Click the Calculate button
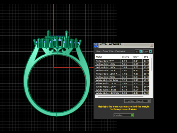The width and height of the screenshot is (177, 133). pyautogui.click(x=124, y=115)
